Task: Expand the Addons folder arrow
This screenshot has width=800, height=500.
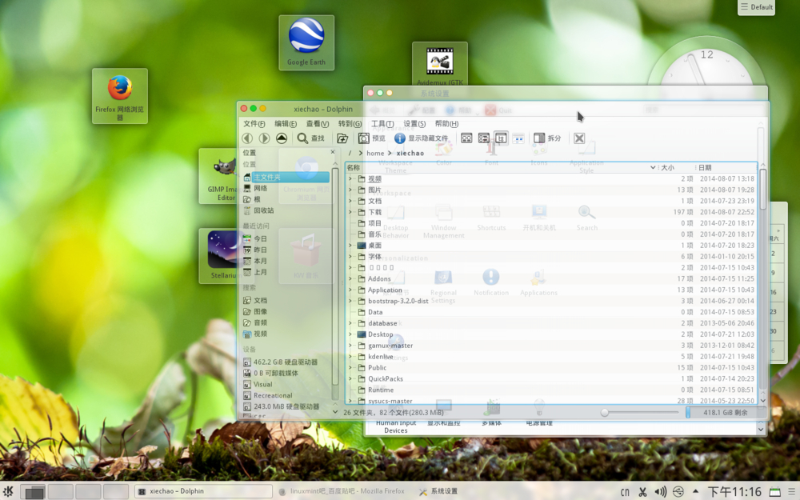Action: (x=350, y=278)
